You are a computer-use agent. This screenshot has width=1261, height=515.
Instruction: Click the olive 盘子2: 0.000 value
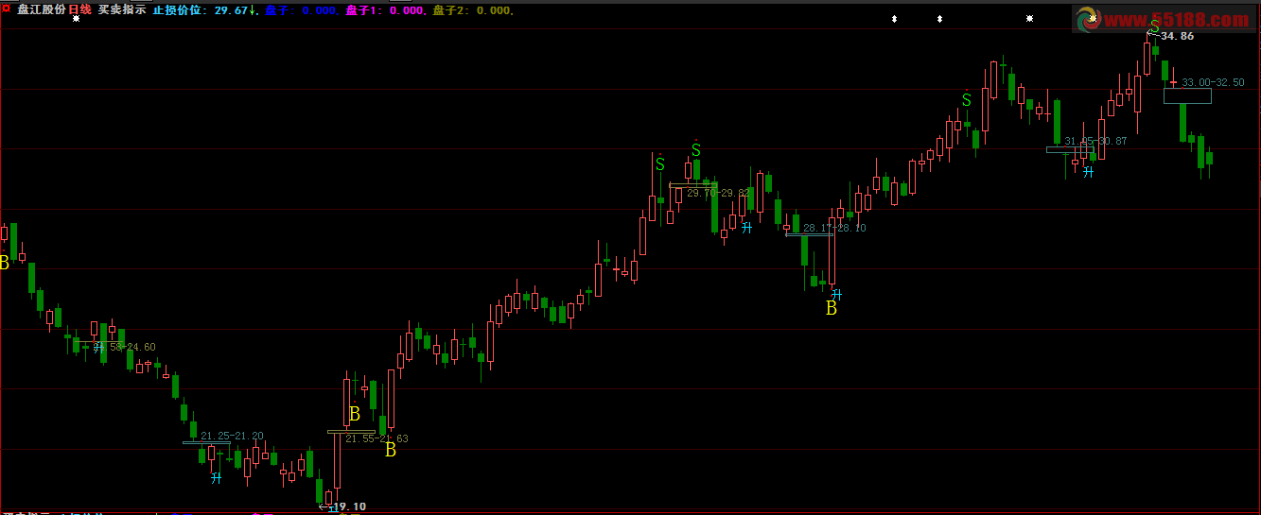pos(474,10)
